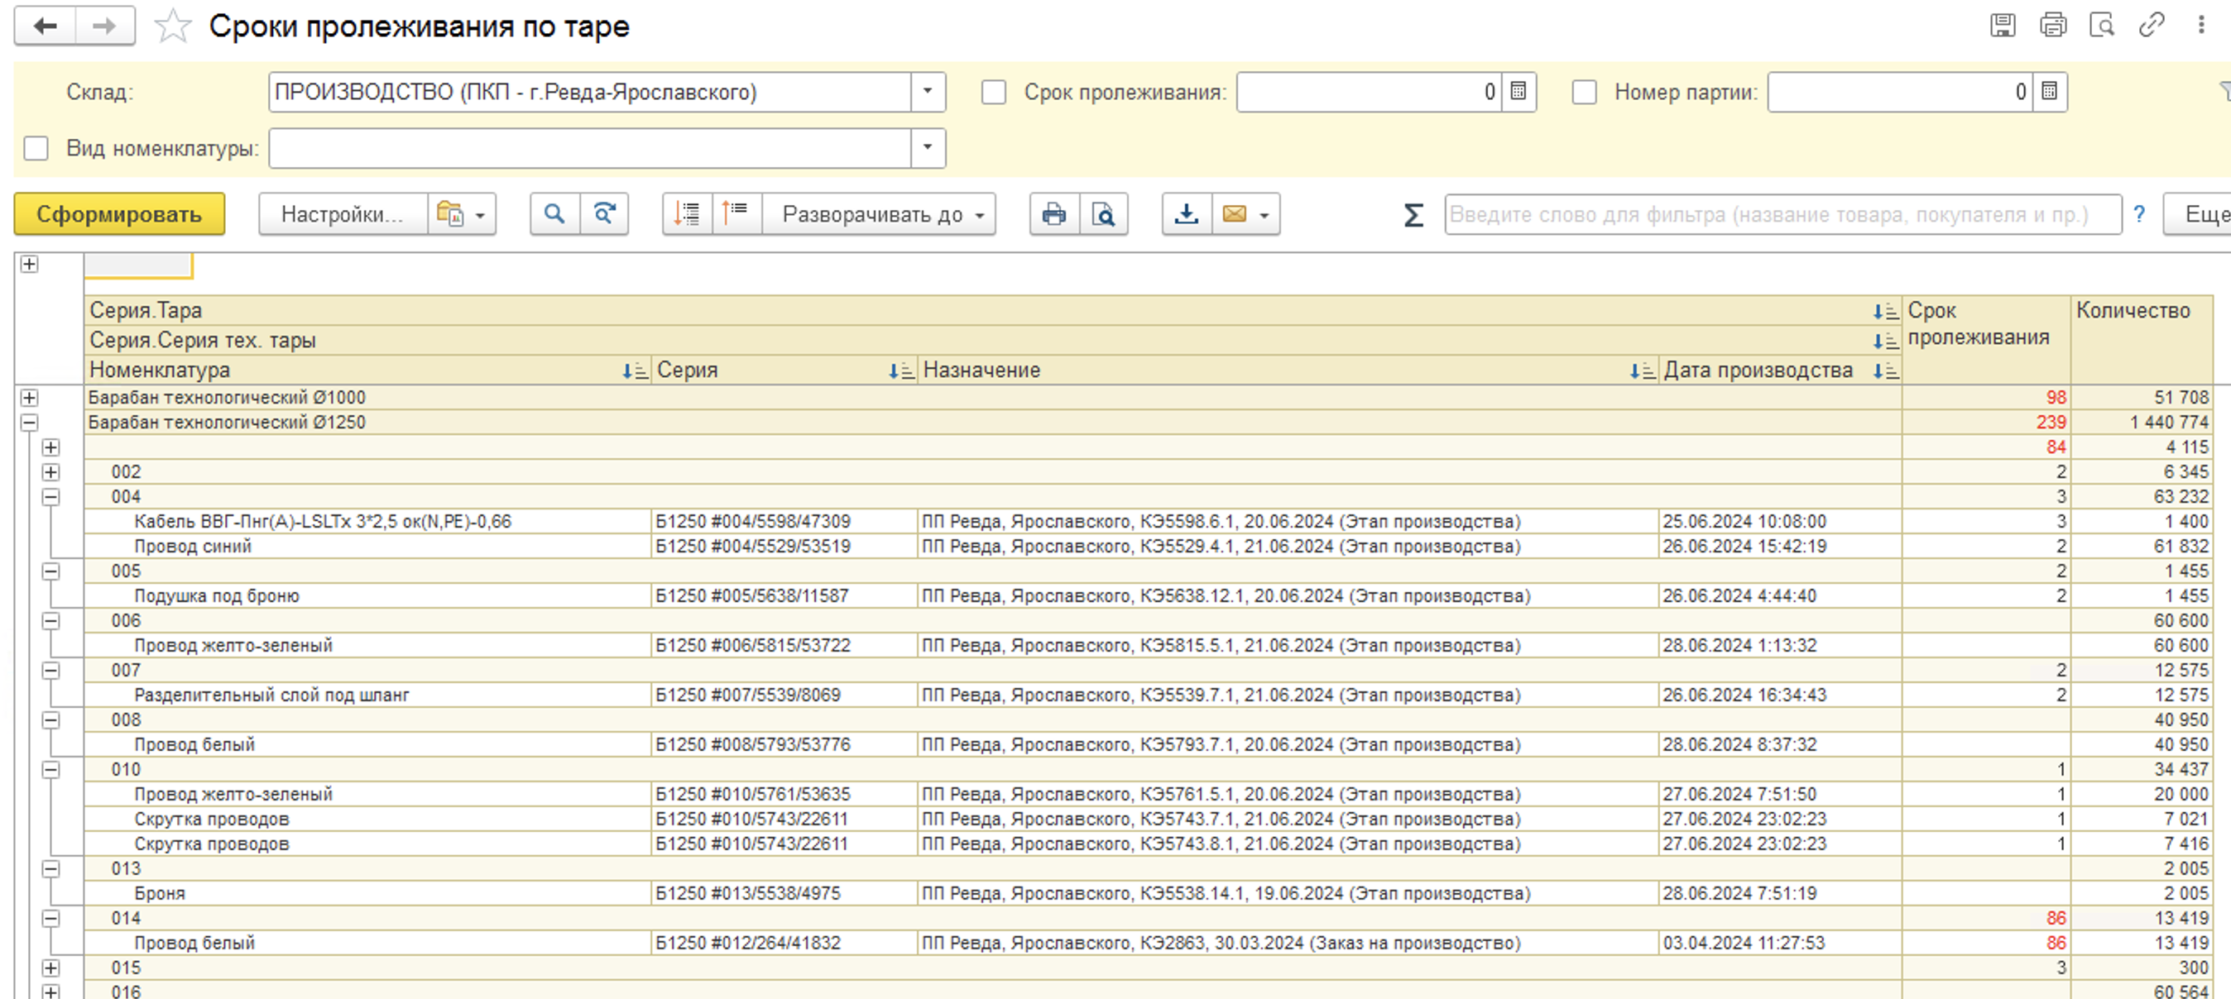This screenshot has height=999, width=2231.
Task: Click the Сформировать button
Action: pos(119,214)
